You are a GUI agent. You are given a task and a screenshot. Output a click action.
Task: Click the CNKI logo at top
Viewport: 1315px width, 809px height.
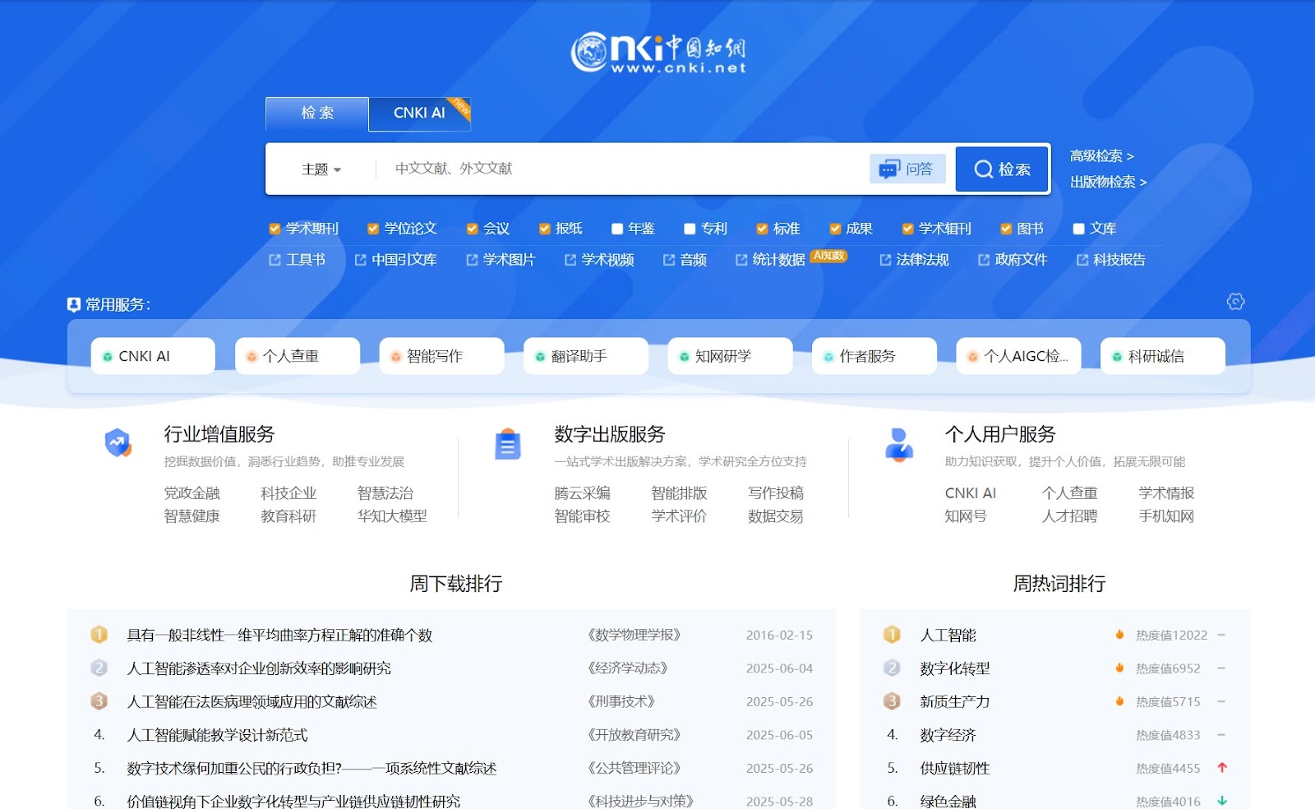coord(658,53)
